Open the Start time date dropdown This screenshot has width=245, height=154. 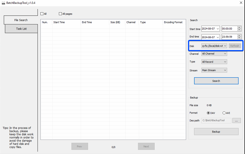(218, 29)
